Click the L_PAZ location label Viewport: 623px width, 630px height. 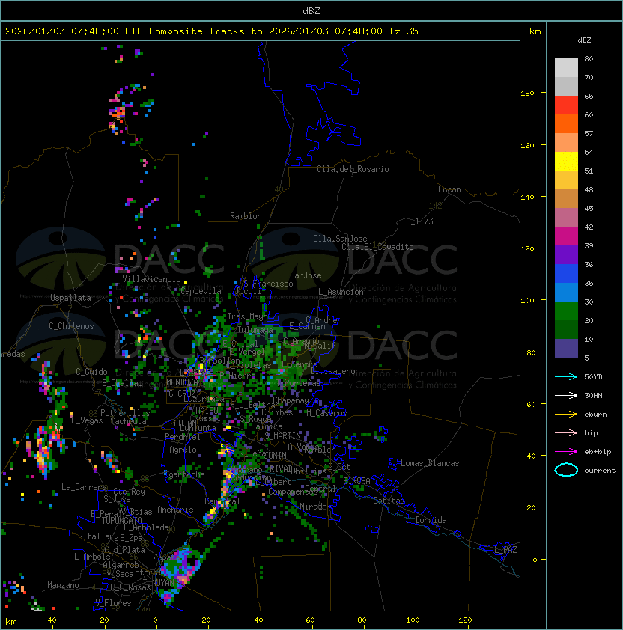[x=505, y=549]
